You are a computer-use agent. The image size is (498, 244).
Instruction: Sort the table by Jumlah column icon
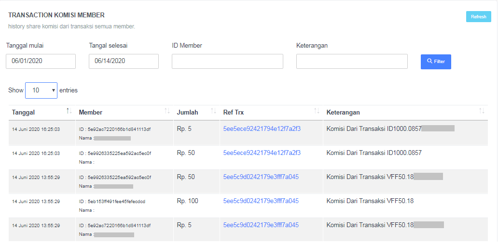[x=213, y=112]
